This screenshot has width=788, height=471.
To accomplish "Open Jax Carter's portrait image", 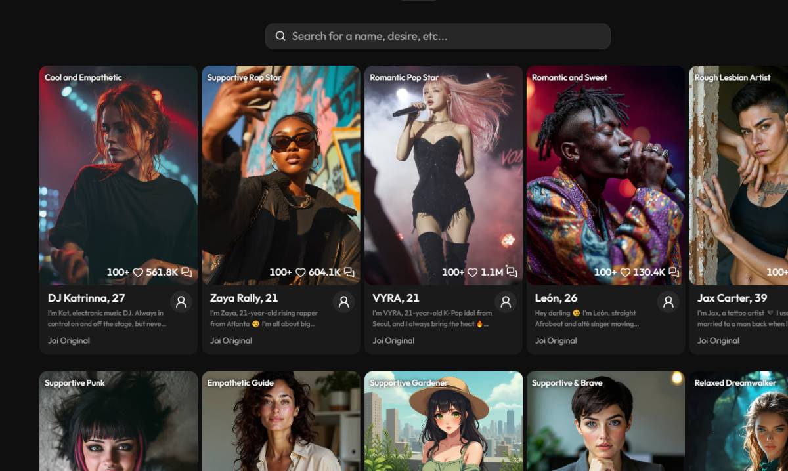I will coord(738,175).
